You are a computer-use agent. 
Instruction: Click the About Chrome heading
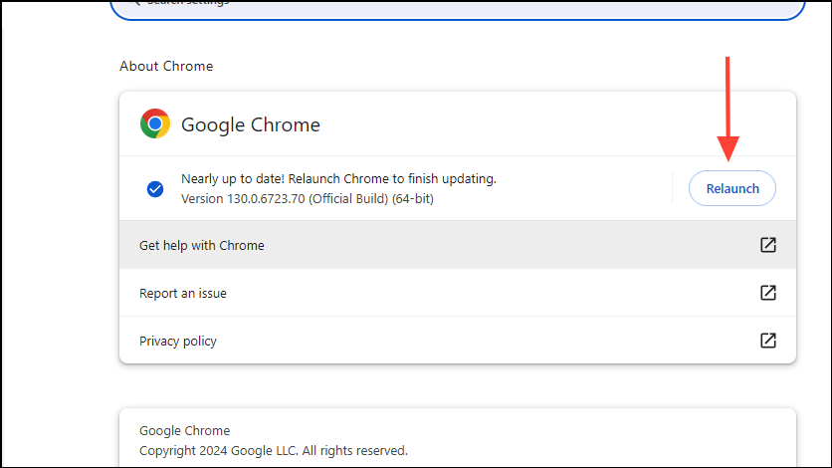(x=166, y=66)
